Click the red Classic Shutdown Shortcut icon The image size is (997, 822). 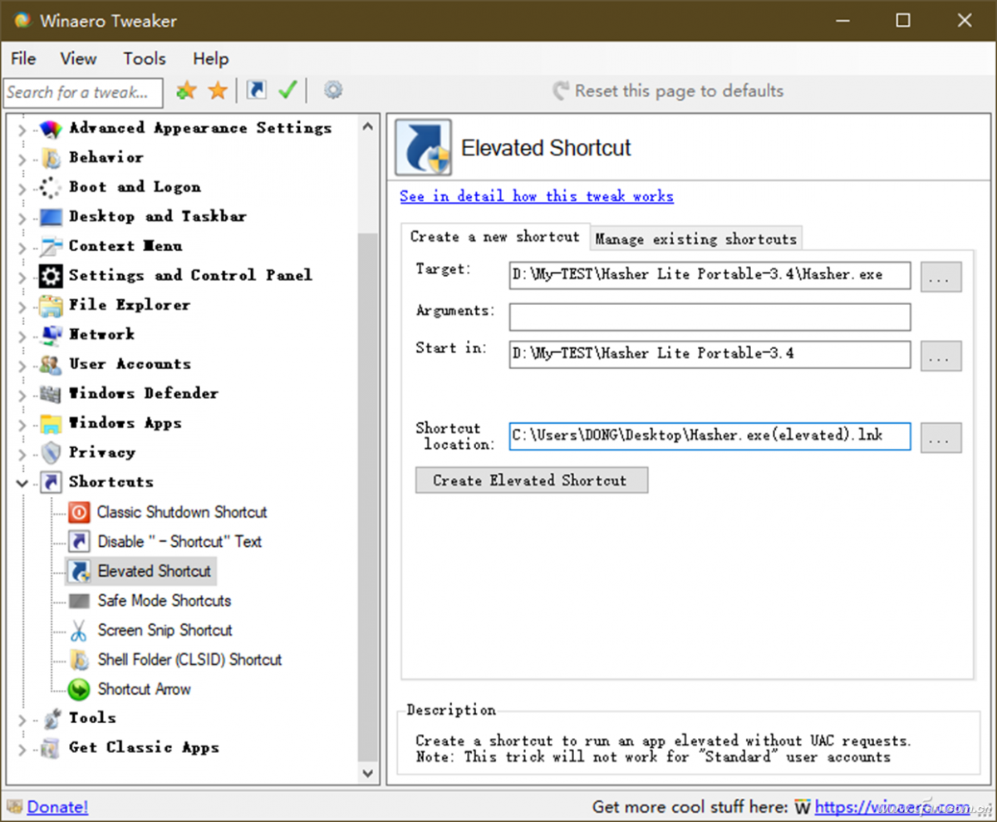click(x=79, y=512)
